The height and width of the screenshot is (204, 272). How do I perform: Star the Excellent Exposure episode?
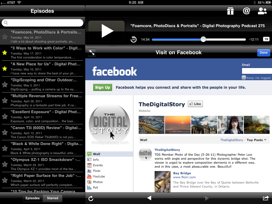(x=5, y=116)
